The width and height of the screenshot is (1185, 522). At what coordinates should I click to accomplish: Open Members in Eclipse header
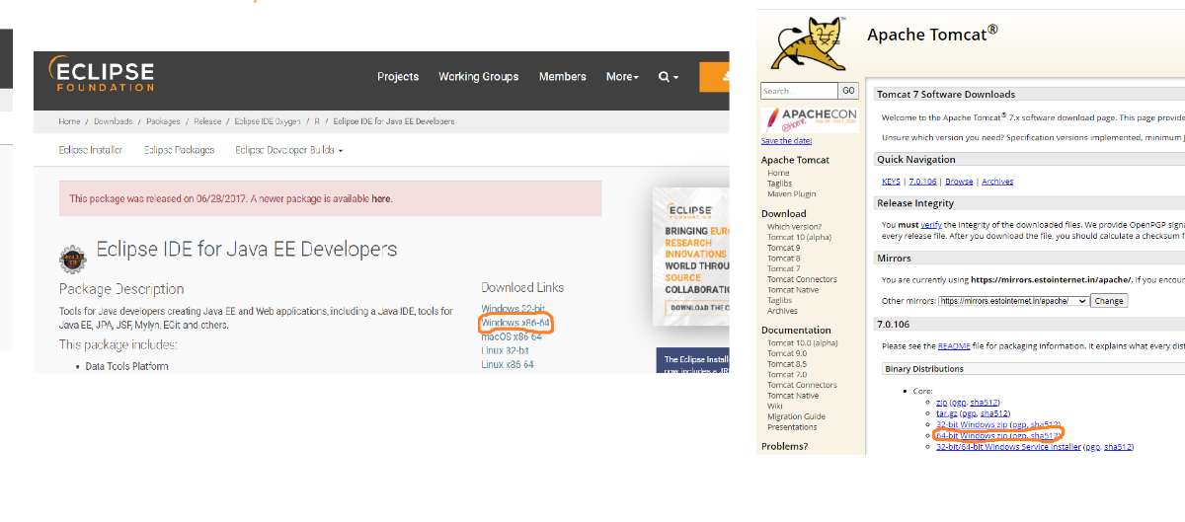[x=563, y=77]
